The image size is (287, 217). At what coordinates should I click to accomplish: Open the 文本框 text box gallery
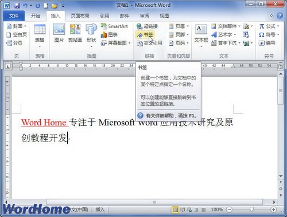pyautogui.click(x=201, y=35)
